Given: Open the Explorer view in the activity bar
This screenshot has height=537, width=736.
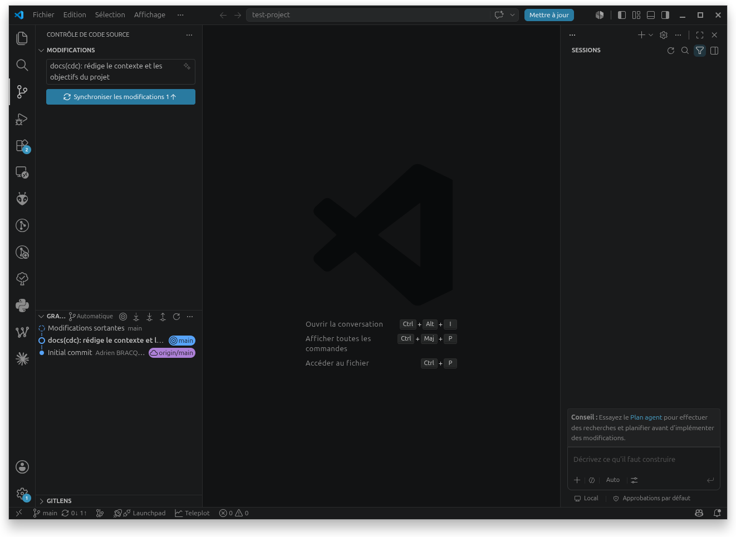Looking at the screenshot, I should click(22, 38).
